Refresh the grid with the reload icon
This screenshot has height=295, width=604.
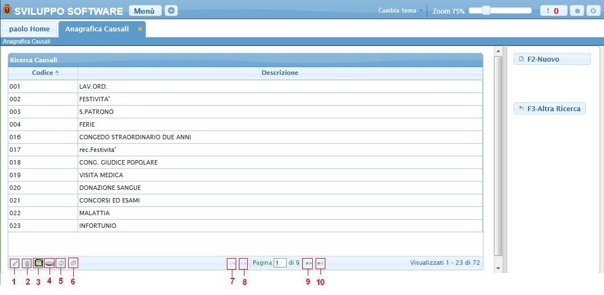61,263
